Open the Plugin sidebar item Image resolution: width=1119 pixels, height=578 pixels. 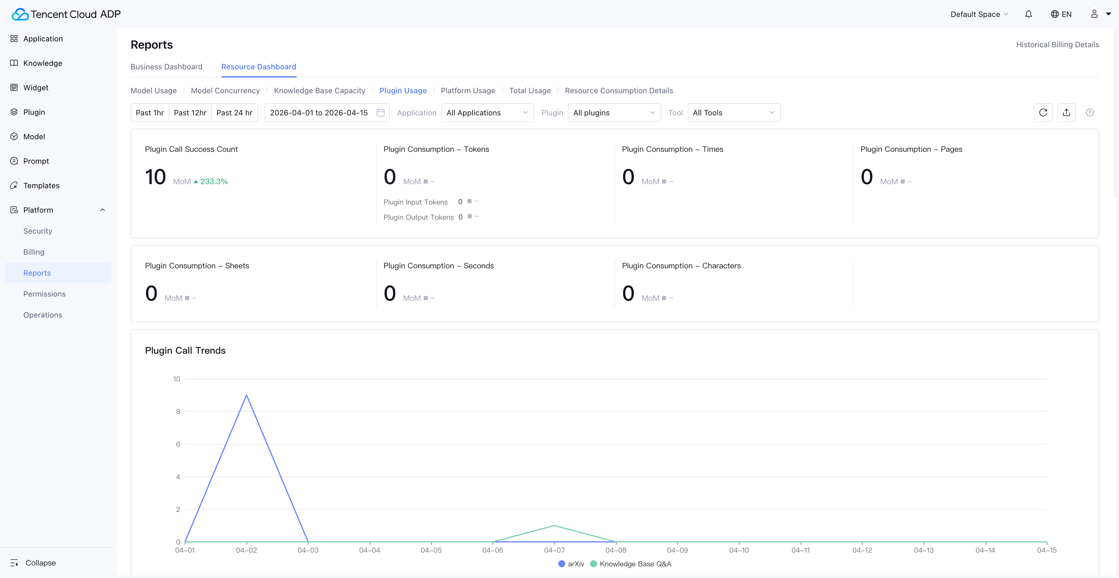[34, 112]
